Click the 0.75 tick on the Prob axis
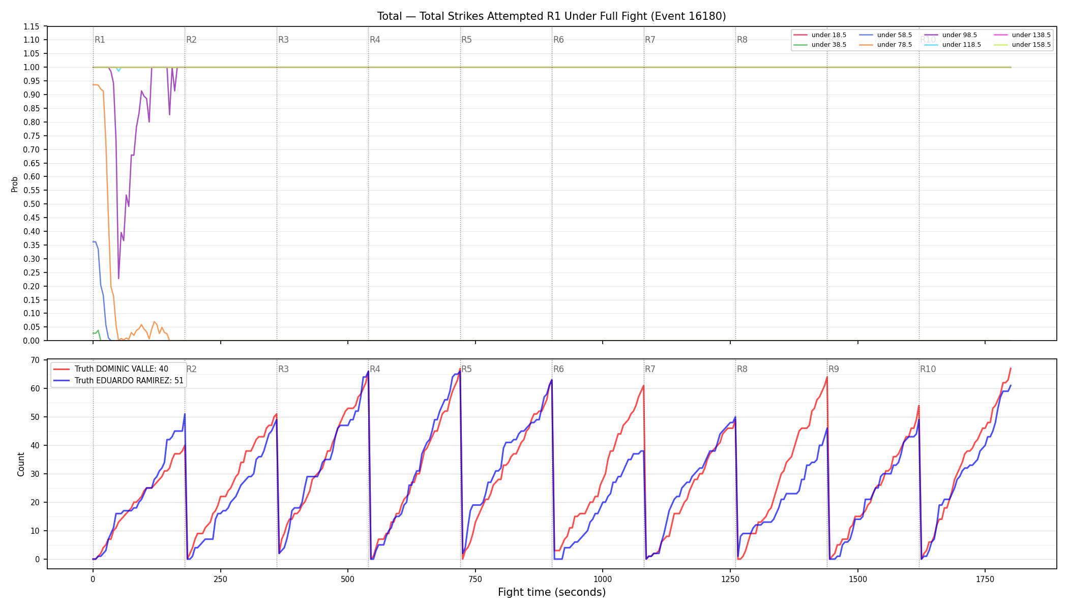This screenshot has width=1068, height=610. pyautogui.click(x=32, y=136)
